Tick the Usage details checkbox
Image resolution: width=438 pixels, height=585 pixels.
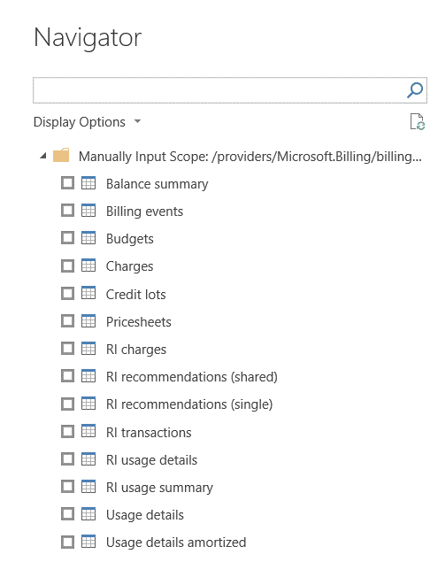[x=67, y=514]
